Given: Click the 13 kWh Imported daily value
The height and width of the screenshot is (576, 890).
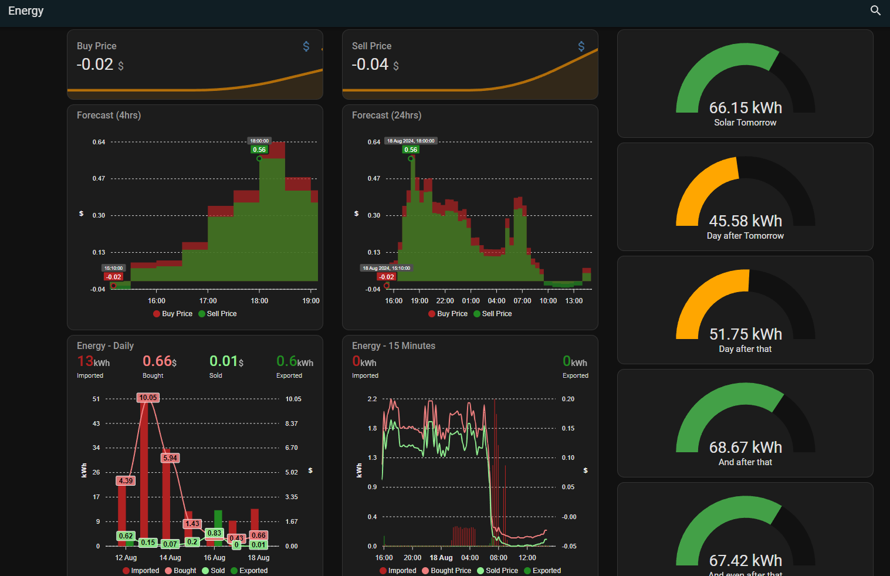Looking at the screenshot, I should coord(93,361).
